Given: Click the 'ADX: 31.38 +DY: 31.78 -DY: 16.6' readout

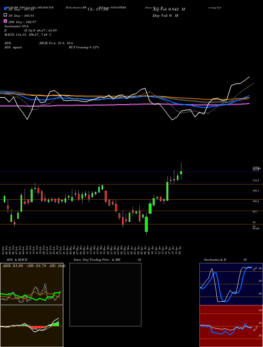Looking at the screenshot, I should tap(34, 266).
